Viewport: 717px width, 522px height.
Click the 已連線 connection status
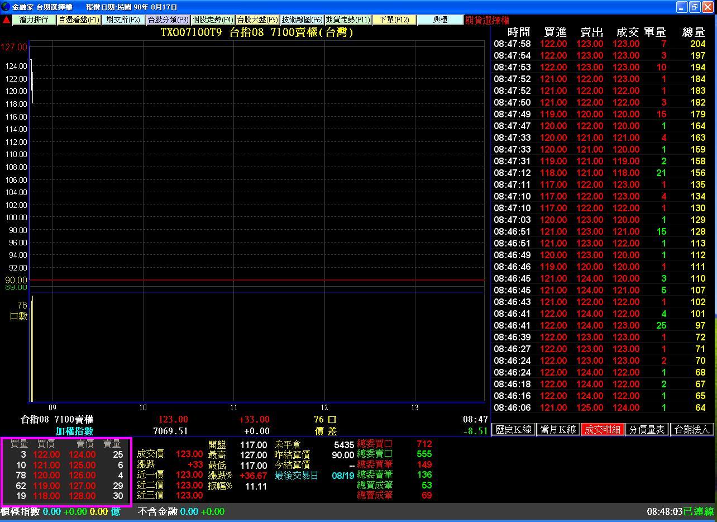point(699,511)
